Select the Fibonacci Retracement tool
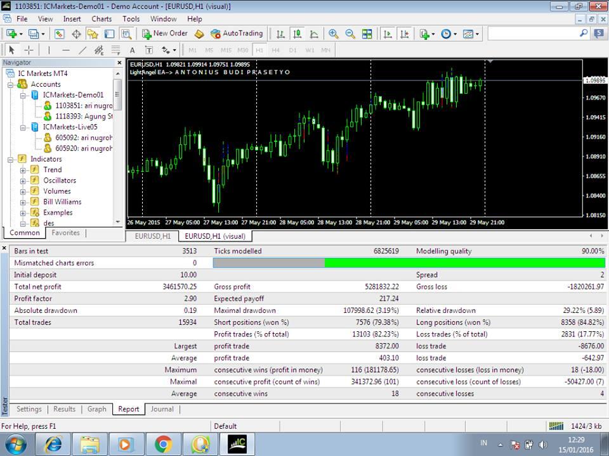 click(115, 50)
